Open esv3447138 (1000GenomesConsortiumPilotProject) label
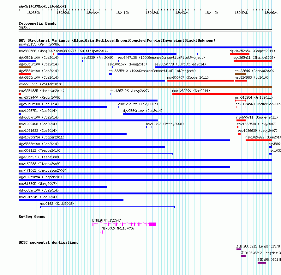The height and width of the screenshot is (275, 281). click(x=161, y=58)
